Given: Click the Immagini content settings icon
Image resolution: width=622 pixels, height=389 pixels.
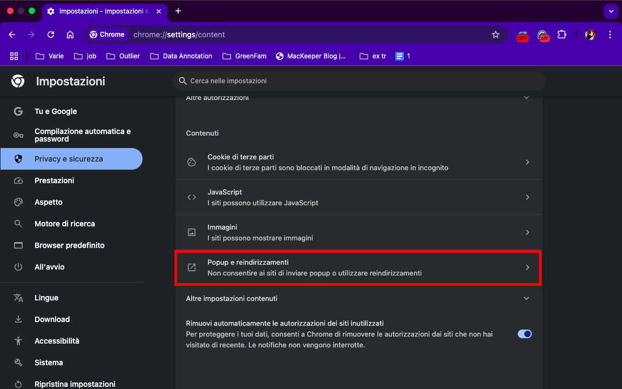Looking at the screenshot, I should [x=192, y=232].
